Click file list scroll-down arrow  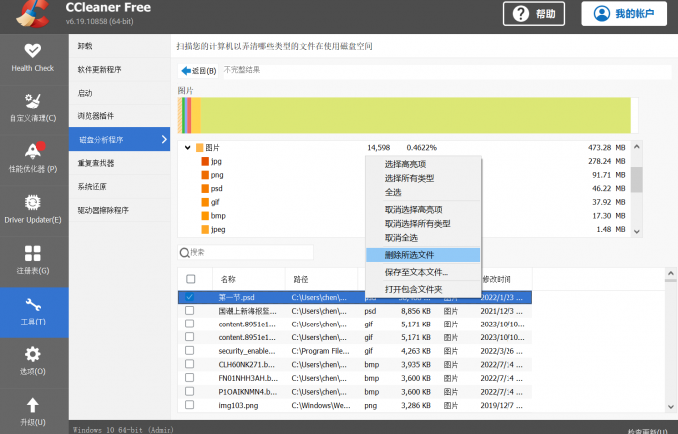click(x=671, y=407)
